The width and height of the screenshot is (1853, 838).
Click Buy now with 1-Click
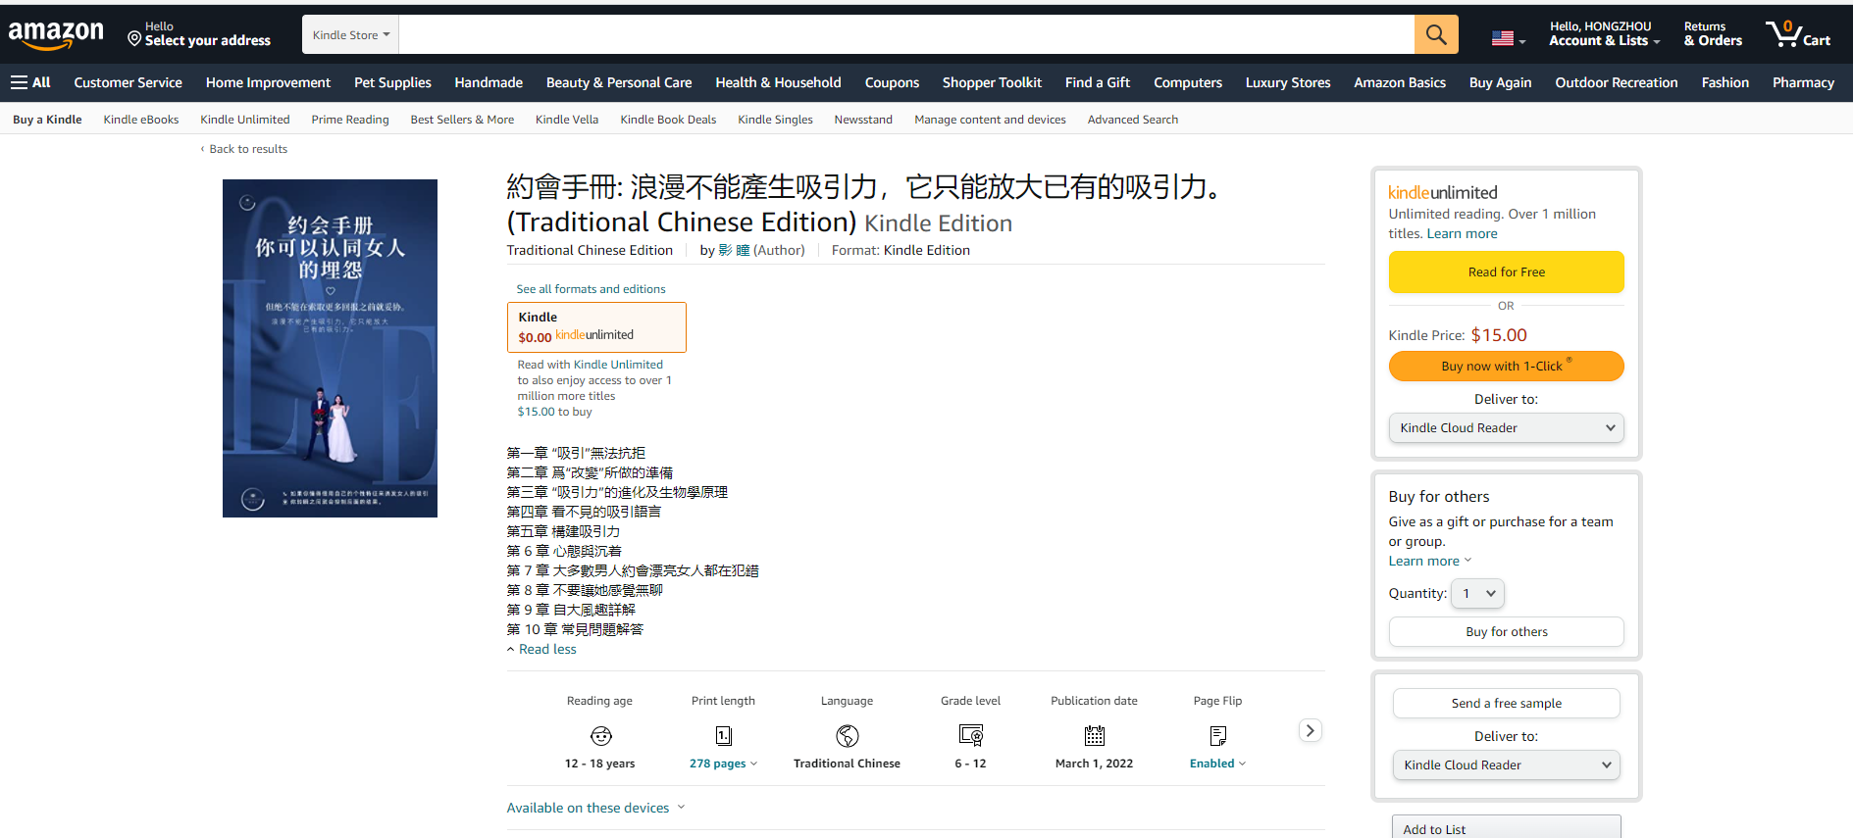point(1506,366)
